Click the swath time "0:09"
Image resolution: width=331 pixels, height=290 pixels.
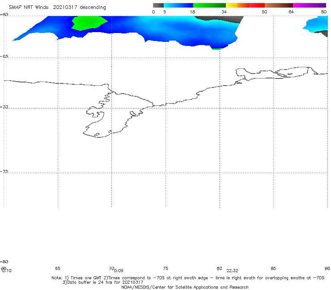pyautogui.click(x=119, y=271)
